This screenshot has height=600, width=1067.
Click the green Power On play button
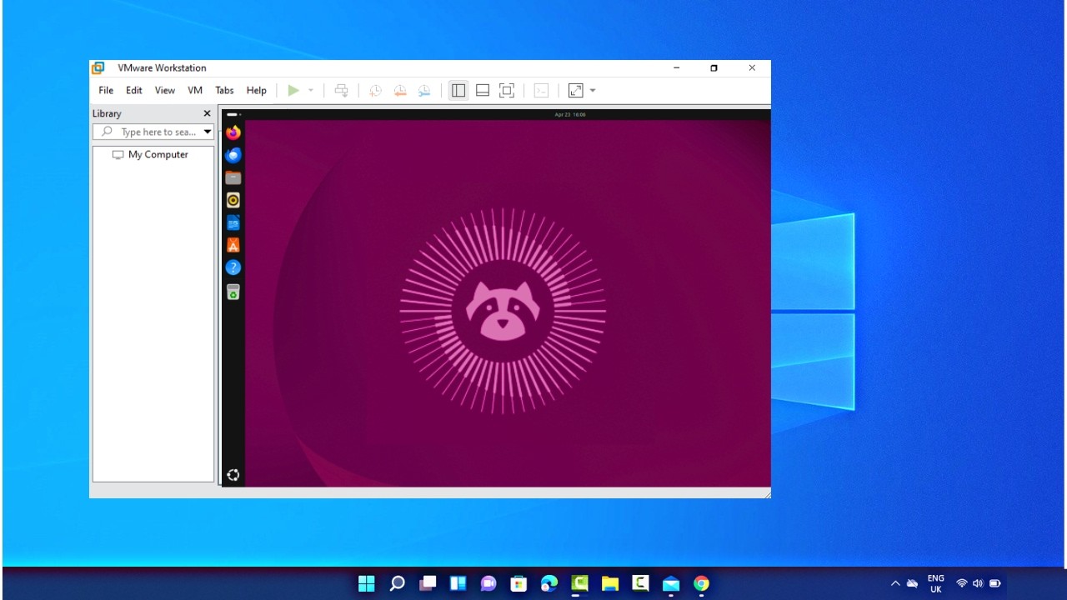pyautogui.click(x=293, y=90)
